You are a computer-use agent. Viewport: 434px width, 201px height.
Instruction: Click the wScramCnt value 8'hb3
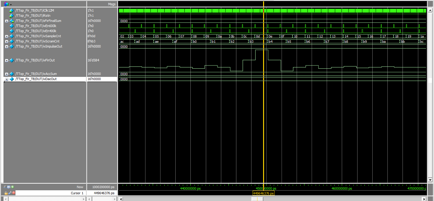point(91,41)
